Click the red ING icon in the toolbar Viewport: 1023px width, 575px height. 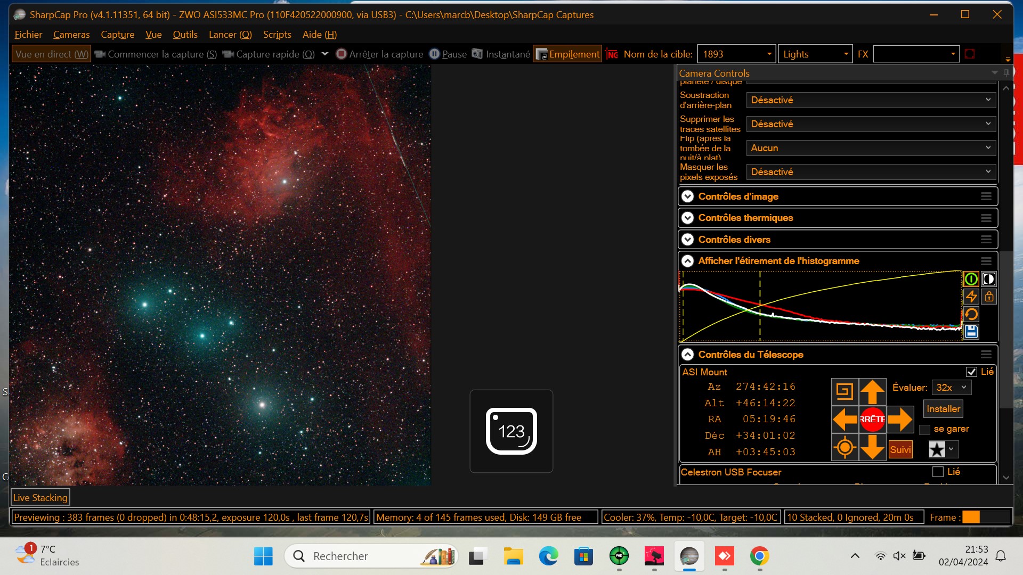pos(612,54)
